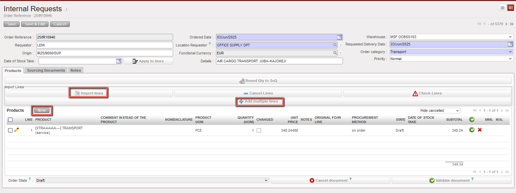Image resolution: width=516 pixels, height=193 pixels.
Task: Open the Ordered Date calendar picker
Action: (x=339, y=37)
